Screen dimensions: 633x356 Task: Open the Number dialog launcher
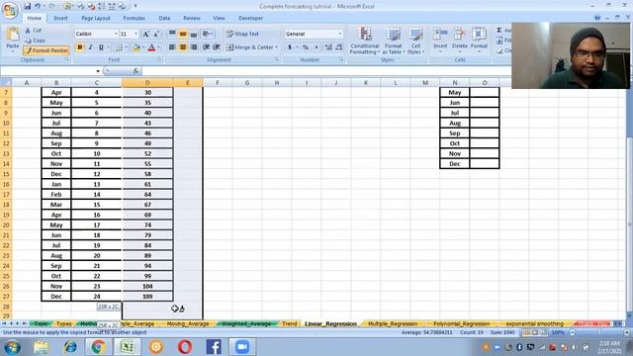pyautogui.click(x=341, y=59)
